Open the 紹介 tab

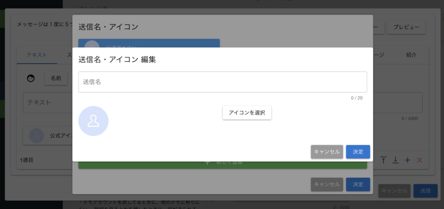[x=411, y=55]
